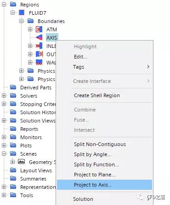Viewport: 170px width, 205px height.
Task: Collapse the Boundaries folder node
Action: (22, 21)
